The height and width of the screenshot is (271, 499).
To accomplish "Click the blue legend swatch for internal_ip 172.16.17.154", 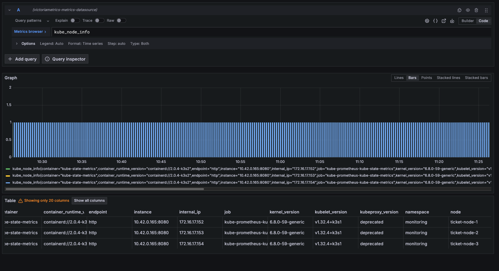I will point(8,183).
